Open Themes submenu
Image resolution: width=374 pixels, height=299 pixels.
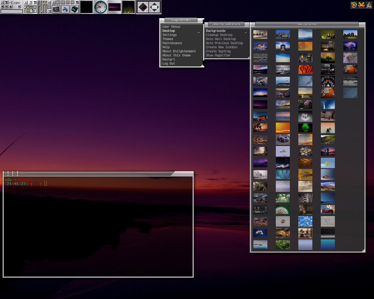coord(168,39)
